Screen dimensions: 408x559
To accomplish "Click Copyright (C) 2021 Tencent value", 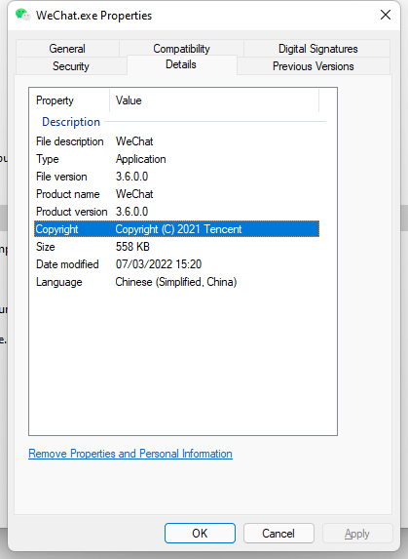I will pyautogui.click(x=178, y=229).
